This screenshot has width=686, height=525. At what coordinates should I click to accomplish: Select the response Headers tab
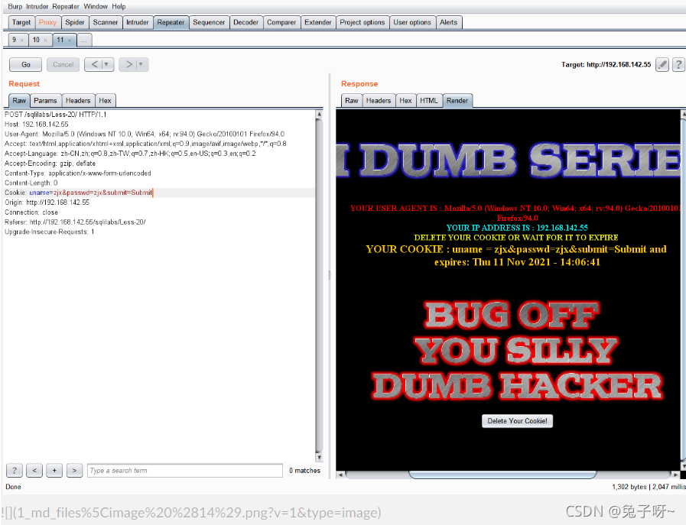point(379,101)
